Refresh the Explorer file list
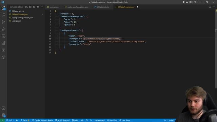The width and height of the screenshot is (217, 122). (x=34, y=7)
